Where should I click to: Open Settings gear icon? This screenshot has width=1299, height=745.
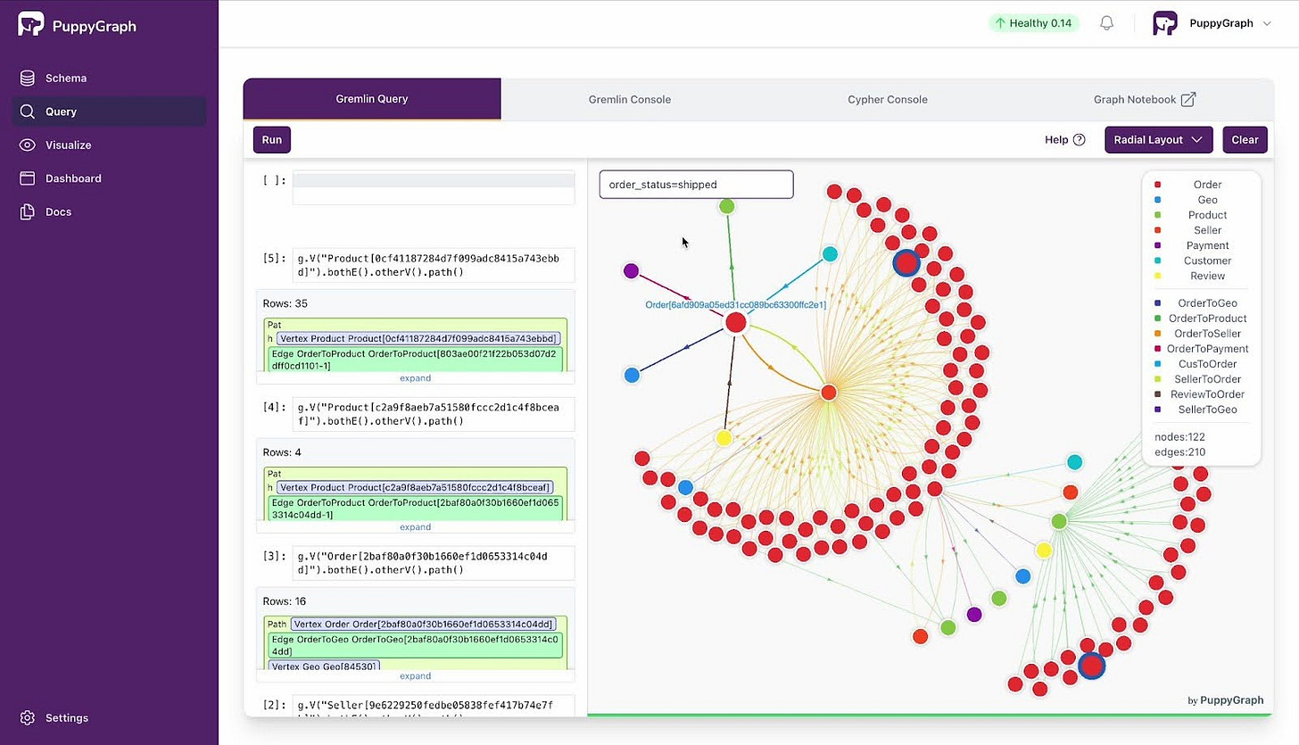(28, 717)
